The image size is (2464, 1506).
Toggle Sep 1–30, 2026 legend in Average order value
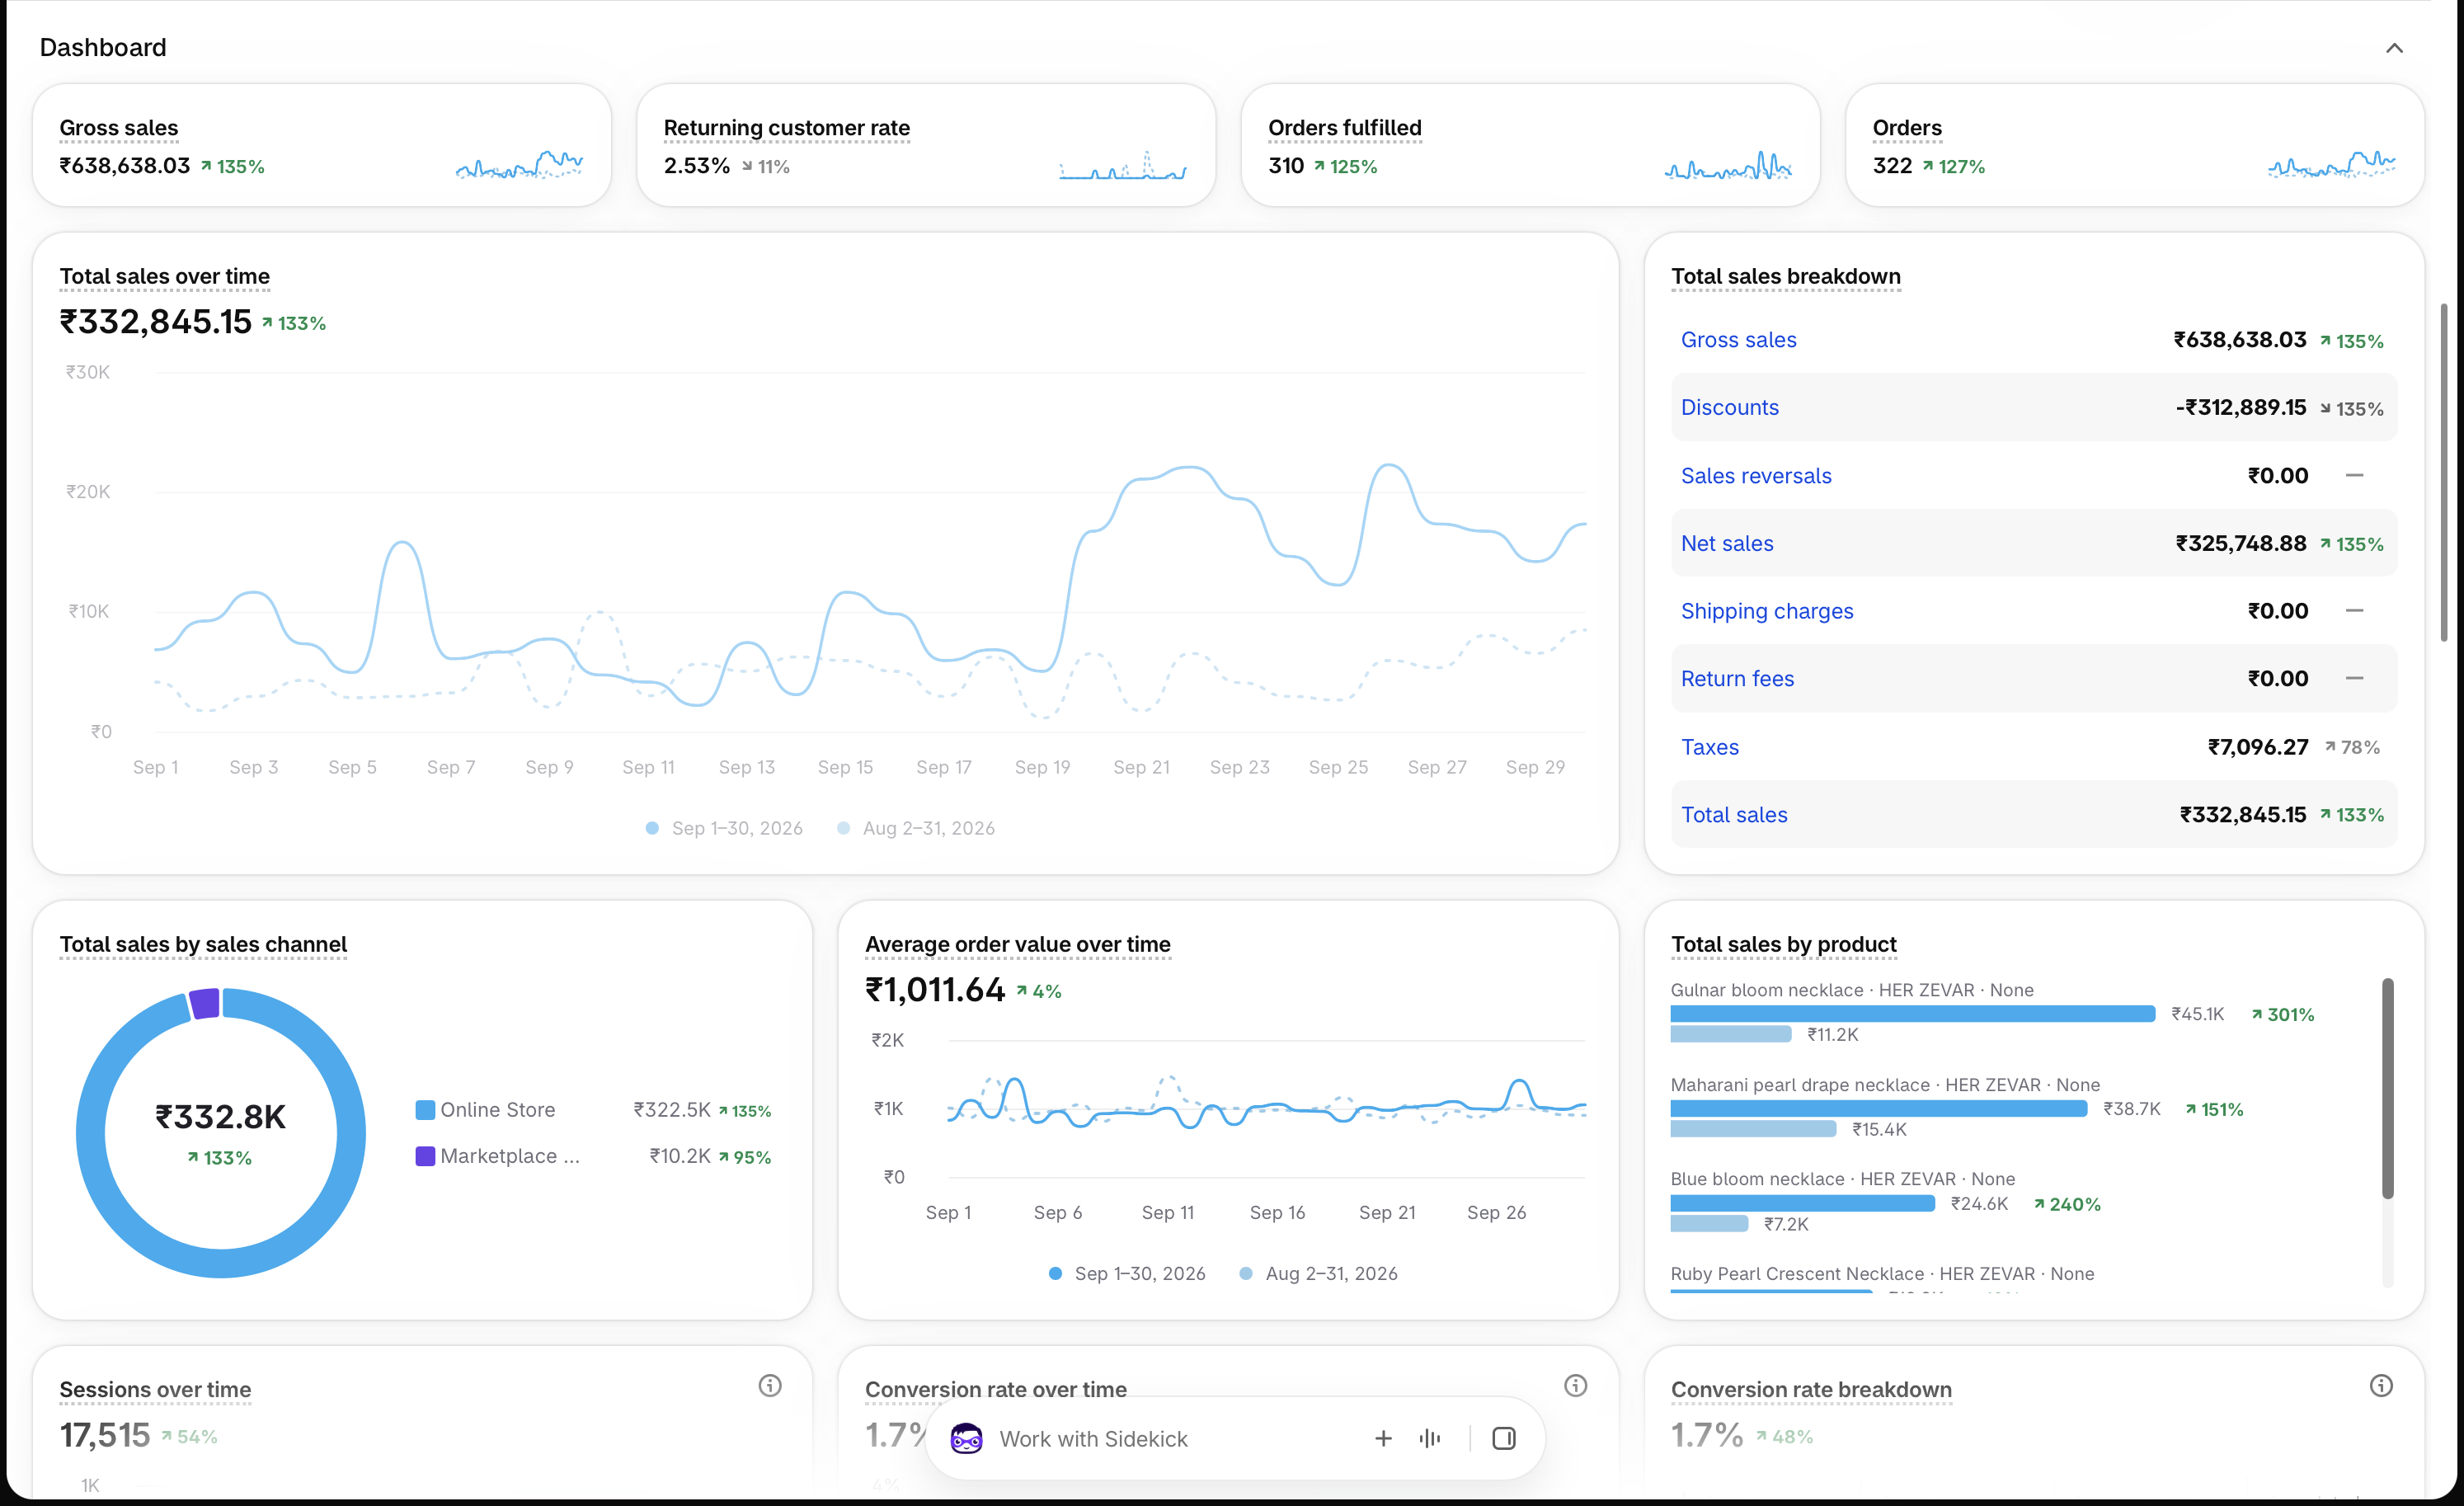[1127, 1274]
